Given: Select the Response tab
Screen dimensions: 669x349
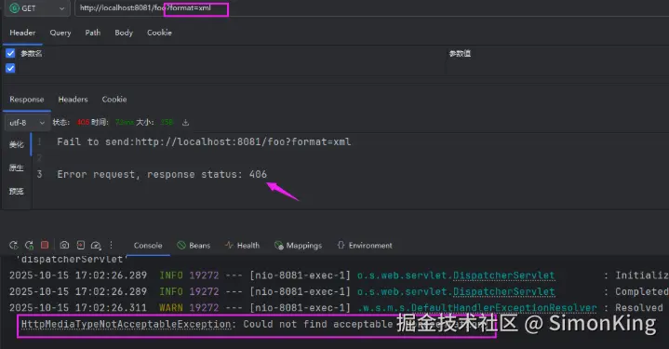Looking at the screenshot, I should [x=26, y=100].
